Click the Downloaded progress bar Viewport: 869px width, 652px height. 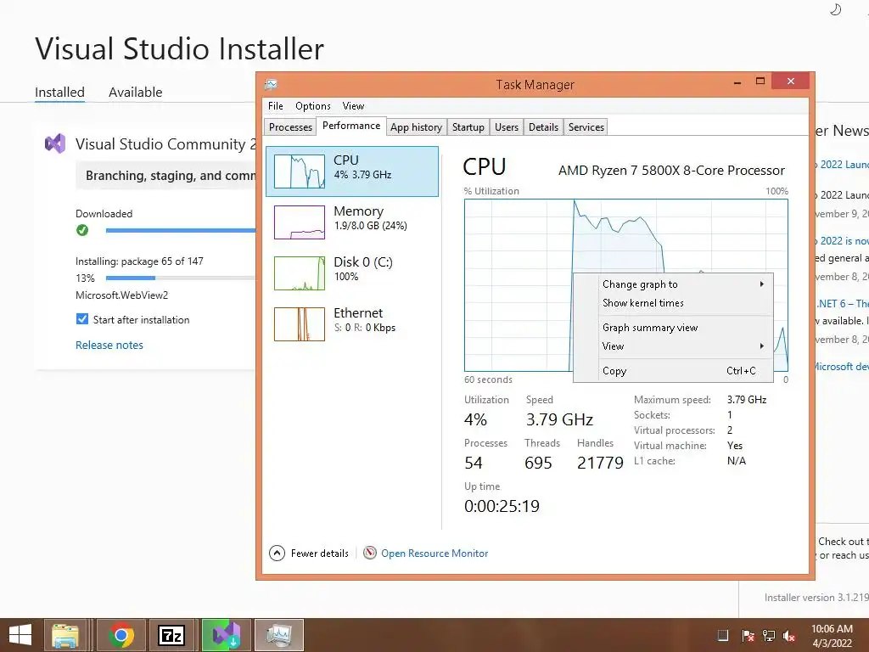181,230
